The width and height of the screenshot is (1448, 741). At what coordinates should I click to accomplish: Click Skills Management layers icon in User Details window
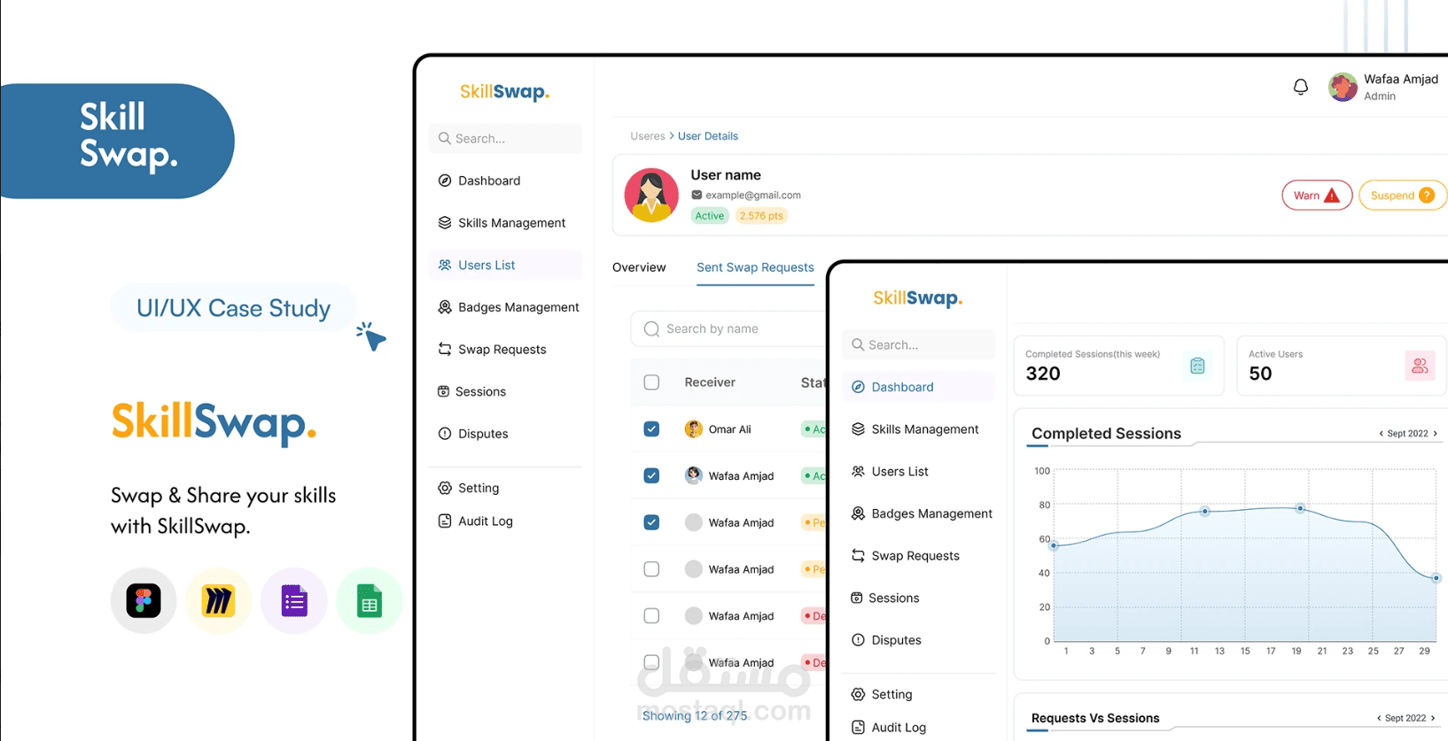pos(445,223)
